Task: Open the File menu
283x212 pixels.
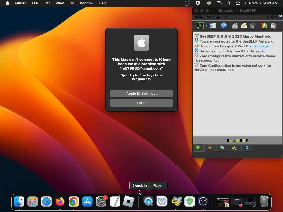Action: (x=35, y=3)
